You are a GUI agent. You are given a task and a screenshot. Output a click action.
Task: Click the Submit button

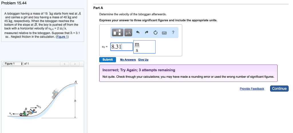(x=107, y=59)
